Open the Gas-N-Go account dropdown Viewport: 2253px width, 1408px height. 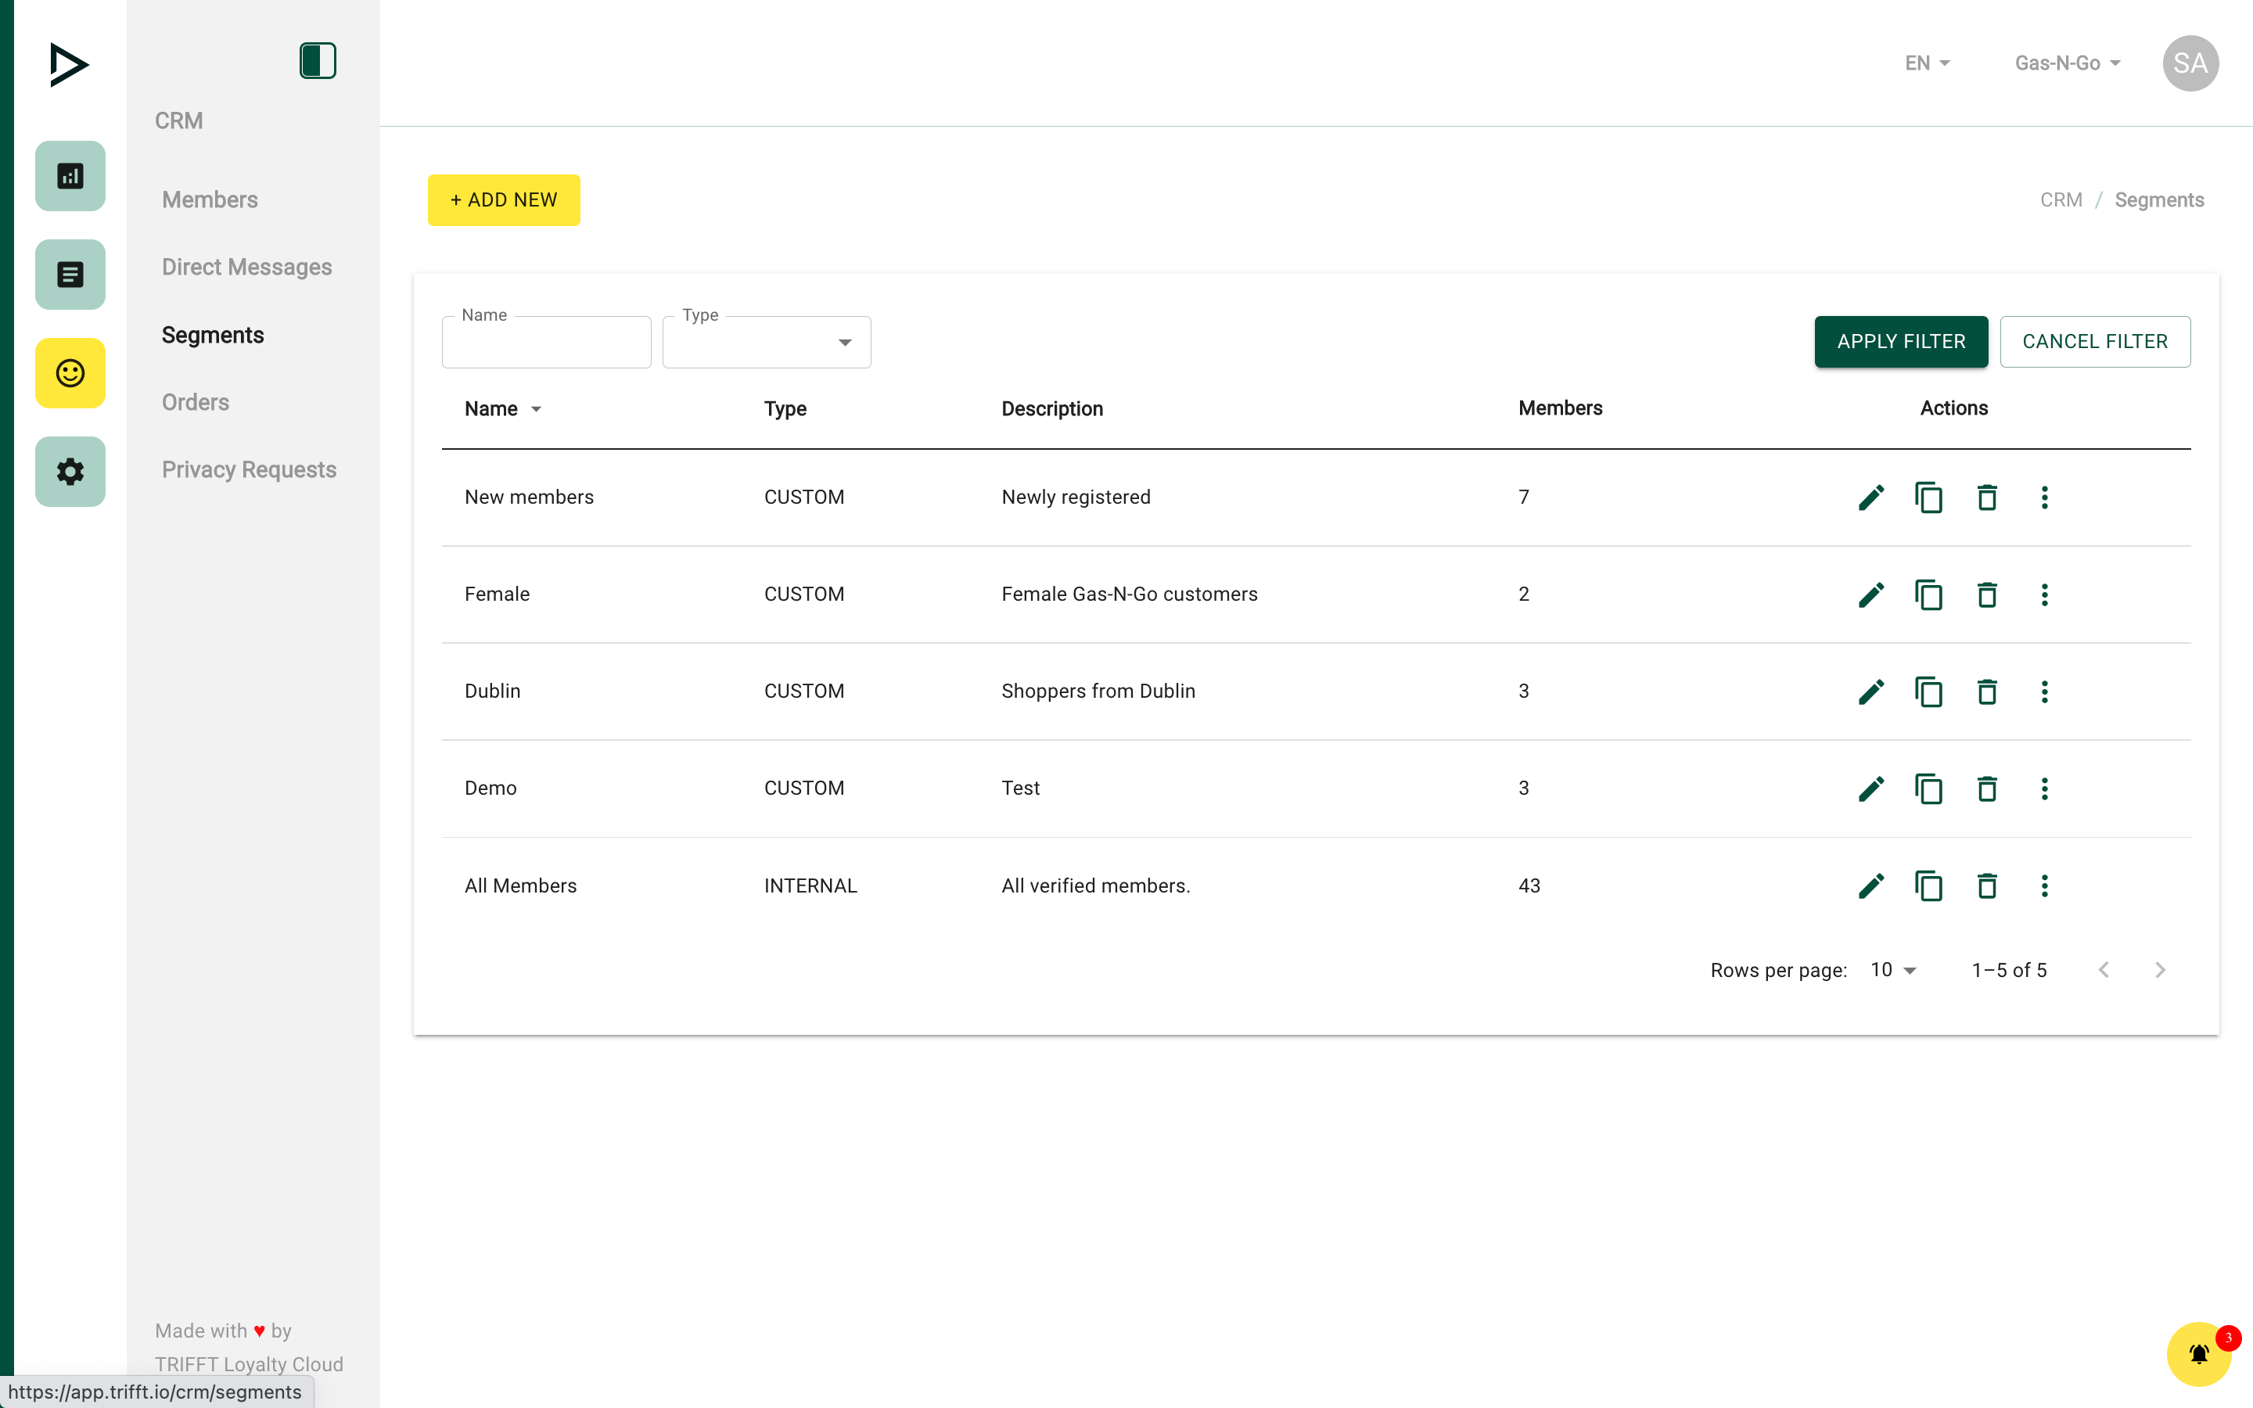(x=2067, y=63)
